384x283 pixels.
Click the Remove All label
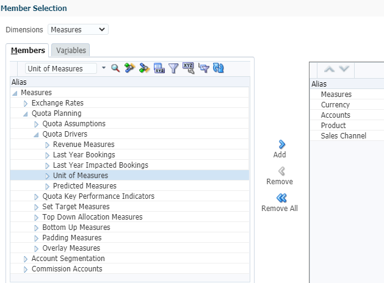click(x=280, y=209)
